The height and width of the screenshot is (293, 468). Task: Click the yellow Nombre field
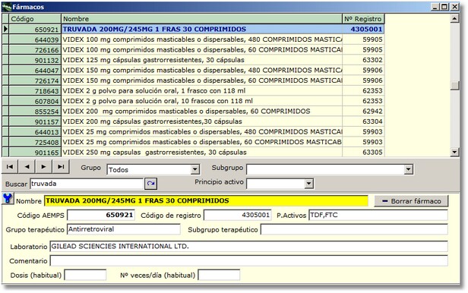pos(206,200)
